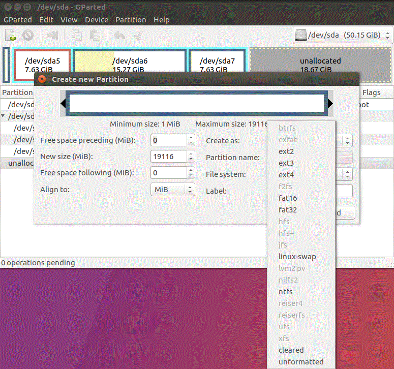Open the Device menu
This screenshot has height=369, width=394.
click(x=97, y=20)
